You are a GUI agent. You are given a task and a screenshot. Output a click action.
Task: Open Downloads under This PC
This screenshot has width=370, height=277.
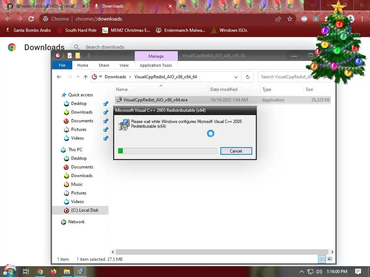(x=78, y=176)
